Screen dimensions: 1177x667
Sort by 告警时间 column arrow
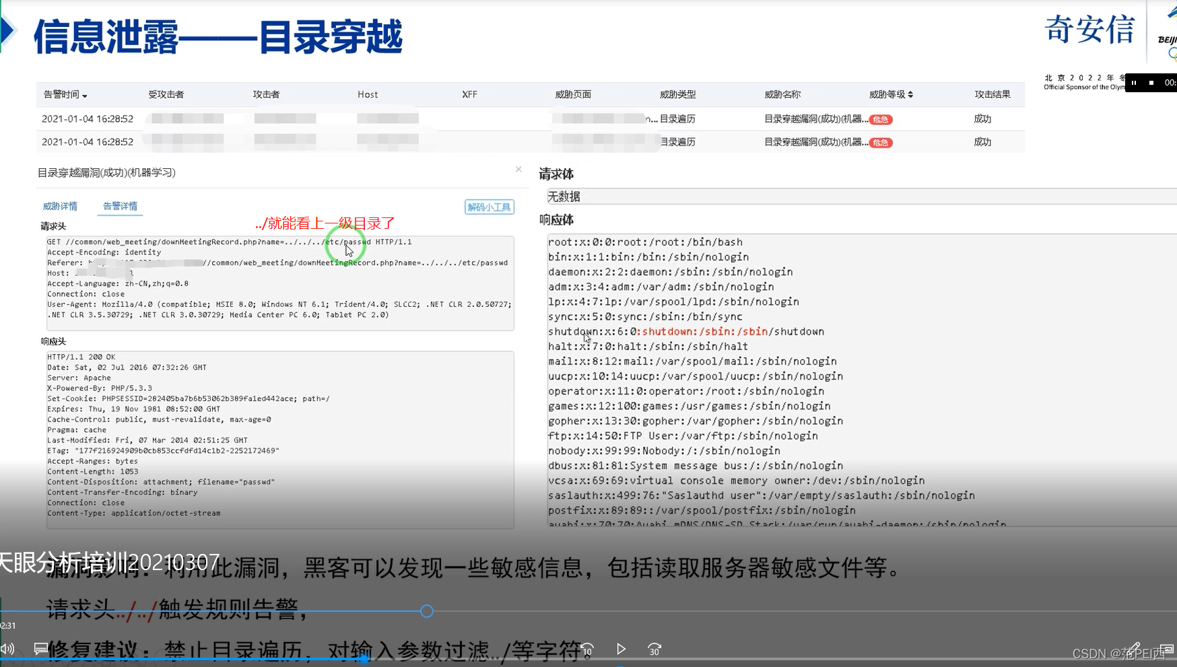tap(84, 96)
